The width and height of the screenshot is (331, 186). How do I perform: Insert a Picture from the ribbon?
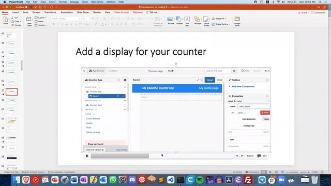pyautogui.click(x=170, y=19)
